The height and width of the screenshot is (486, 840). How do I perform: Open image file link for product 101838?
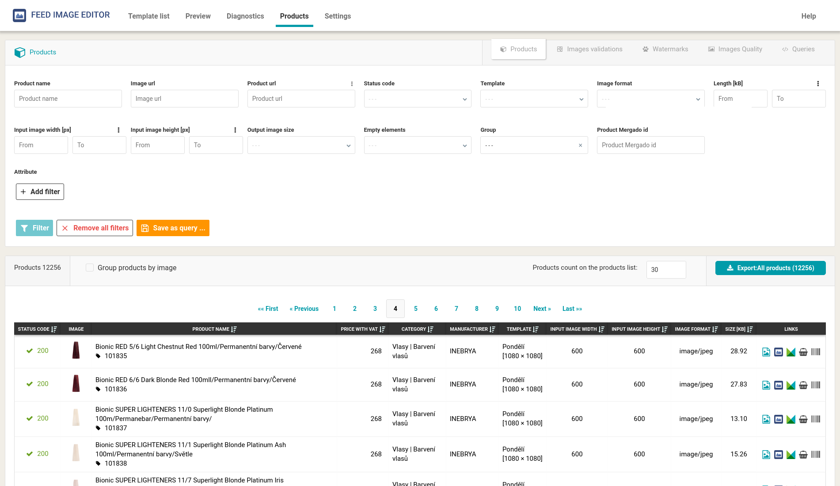pyautogui.click(x=766, y=455)
